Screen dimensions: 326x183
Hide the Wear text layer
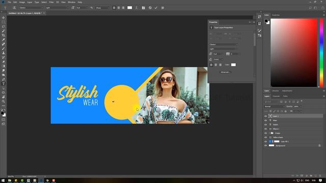(265, 120)
